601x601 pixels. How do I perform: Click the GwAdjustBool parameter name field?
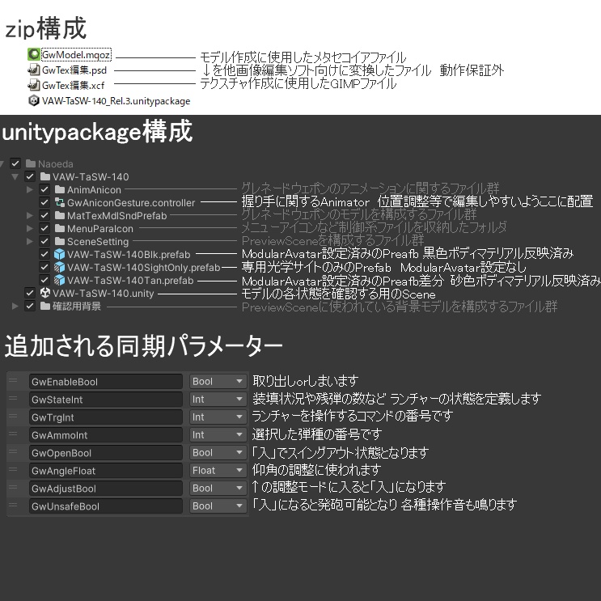coord(106,489)
